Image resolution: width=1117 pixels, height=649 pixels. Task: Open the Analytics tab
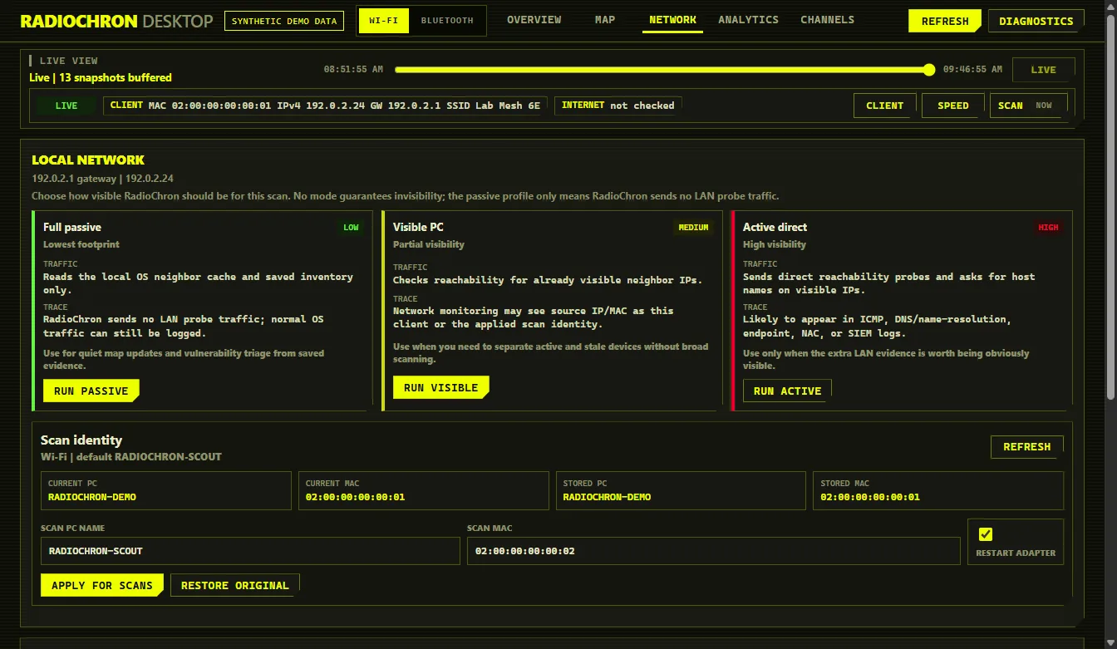click(748, 20)
